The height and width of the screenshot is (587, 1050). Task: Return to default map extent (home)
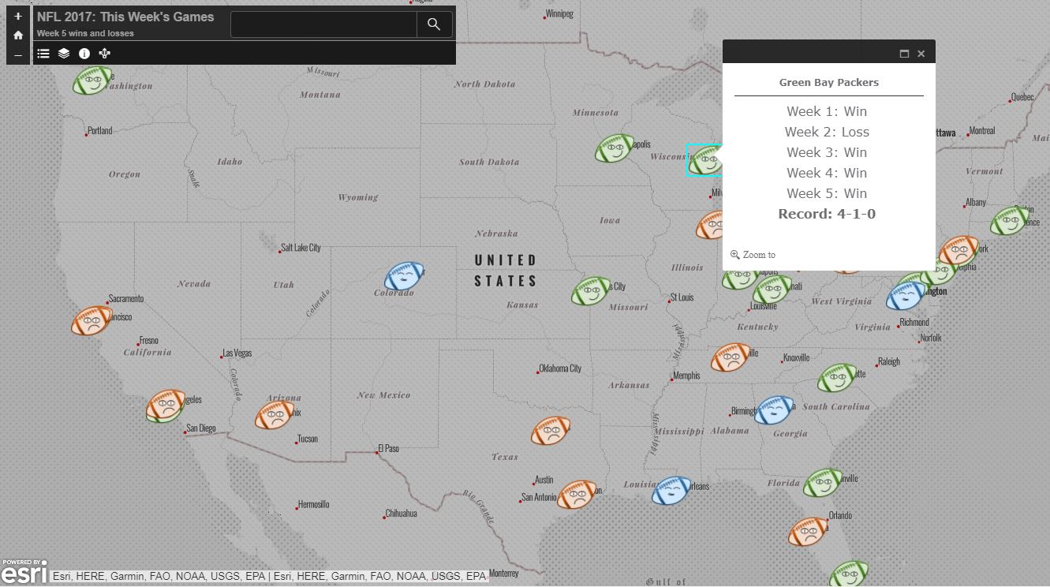click(18, 35)
